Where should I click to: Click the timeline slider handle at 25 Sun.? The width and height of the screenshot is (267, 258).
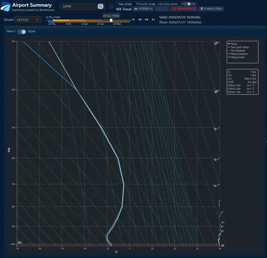111,20
